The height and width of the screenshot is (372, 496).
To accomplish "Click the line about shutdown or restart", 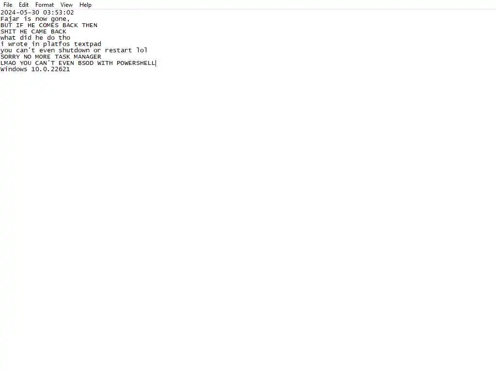I will pyautogui.click(x=74, y=50).
